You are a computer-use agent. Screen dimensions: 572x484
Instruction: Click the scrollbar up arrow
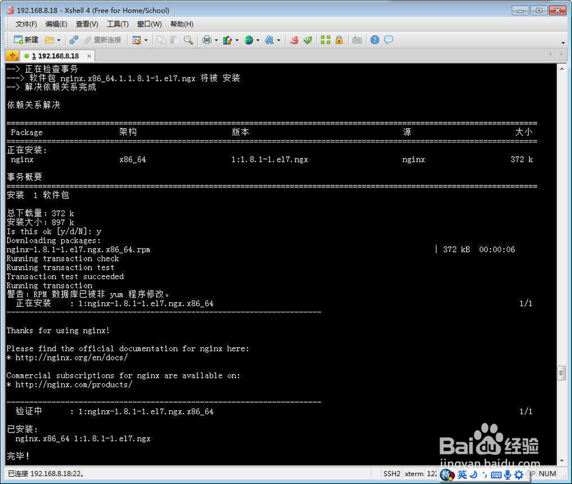pyautogui.click(x=562, y=69)
